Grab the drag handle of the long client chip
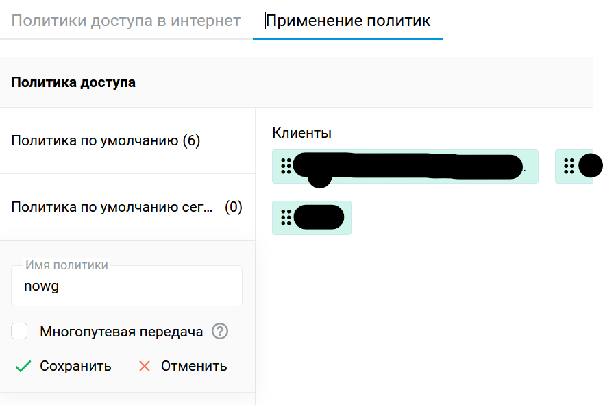 click(286, 166)
